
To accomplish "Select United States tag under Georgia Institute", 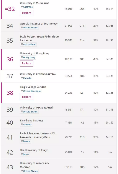I will [x=29, y=28].
